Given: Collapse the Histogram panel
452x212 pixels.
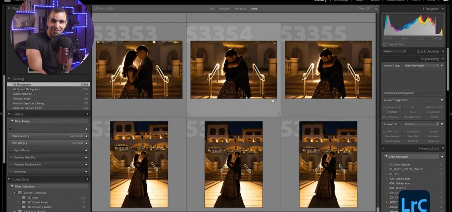Looking at the screenshot, I should [x=443, y=9].
